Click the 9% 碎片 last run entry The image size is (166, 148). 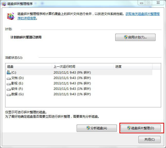[72, 73]
